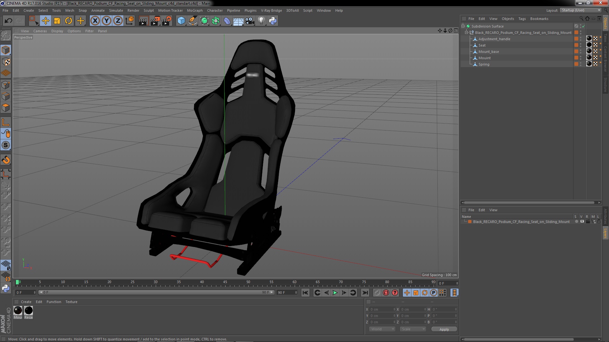Go to end of animation
The width and height of the screenshot is (609, 342).
(x=365, y=293)
